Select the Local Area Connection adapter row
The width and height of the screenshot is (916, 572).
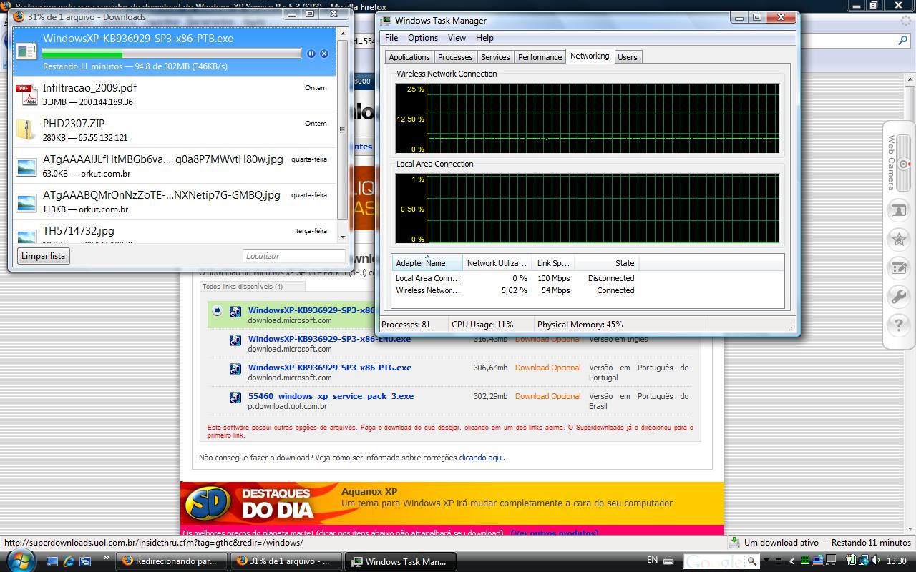tap(515, 278)
